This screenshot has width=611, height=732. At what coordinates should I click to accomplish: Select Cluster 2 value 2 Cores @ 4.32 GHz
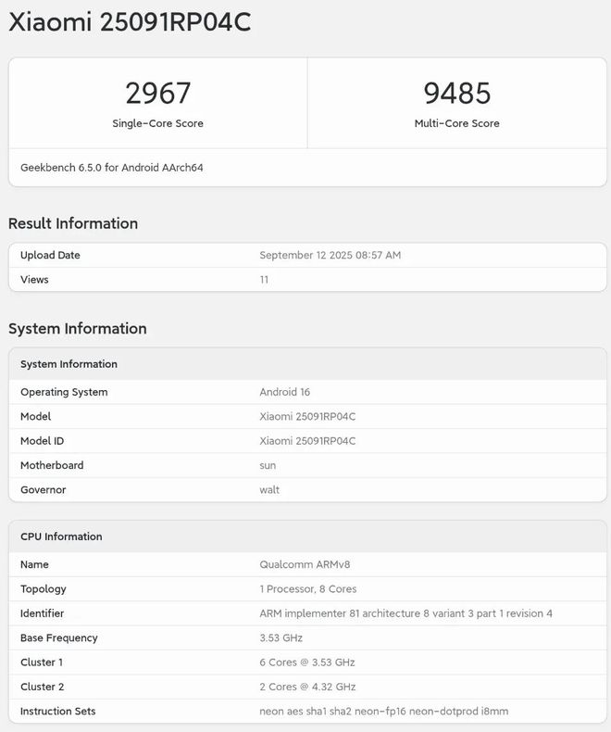point(307,687)
